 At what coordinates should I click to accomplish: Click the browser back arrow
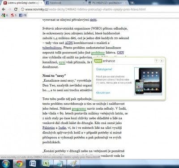click(x=4, y=9)
